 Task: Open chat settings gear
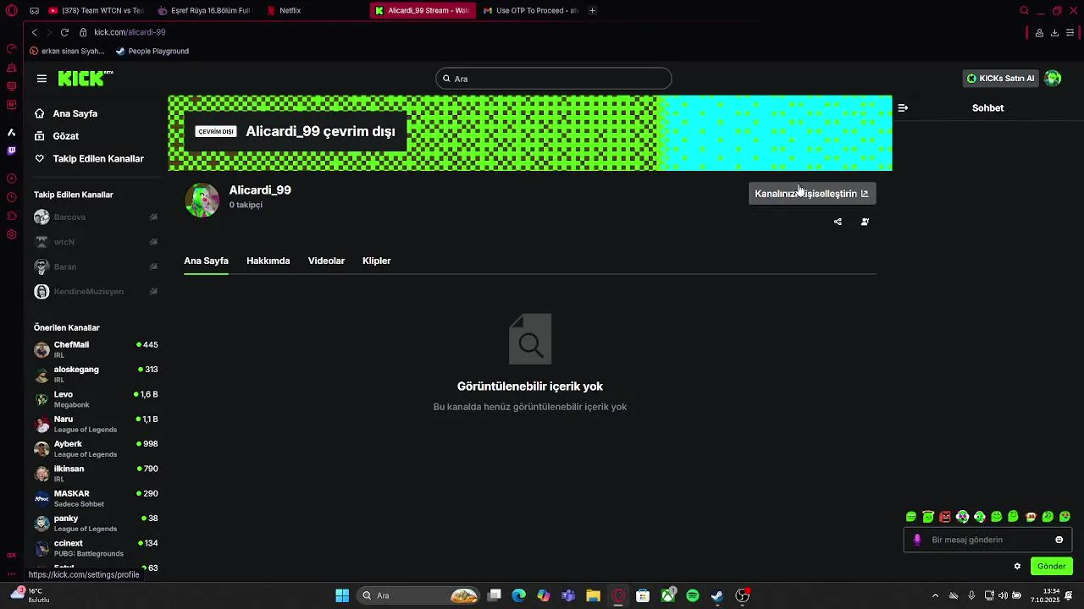1018,567
